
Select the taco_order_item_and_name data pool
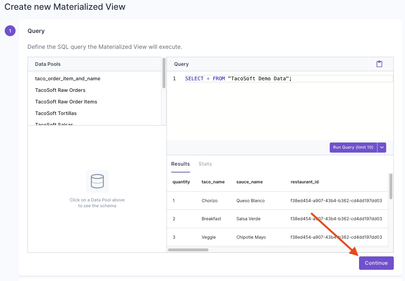pos(68,78)
